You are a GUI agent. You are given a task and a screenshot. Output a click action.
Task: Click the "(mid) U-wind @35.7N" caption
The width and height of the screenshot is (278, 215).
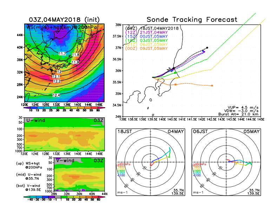coord(29,176)
